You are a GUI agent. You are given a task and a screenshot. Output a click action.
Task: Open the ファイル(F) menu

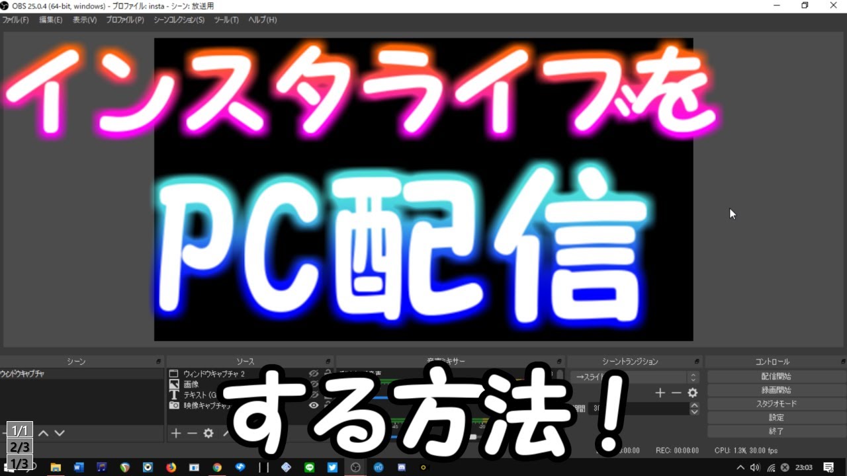click(x=15, y=20)
